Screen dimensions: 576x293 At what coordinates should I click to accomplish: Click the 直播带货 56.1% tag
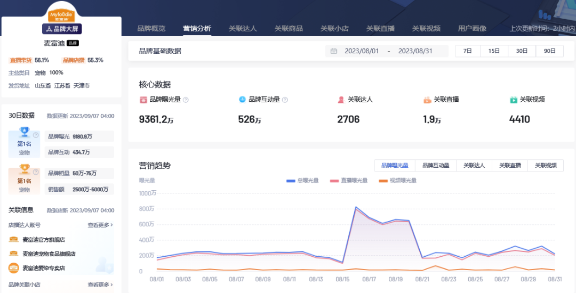pos(29,60)
